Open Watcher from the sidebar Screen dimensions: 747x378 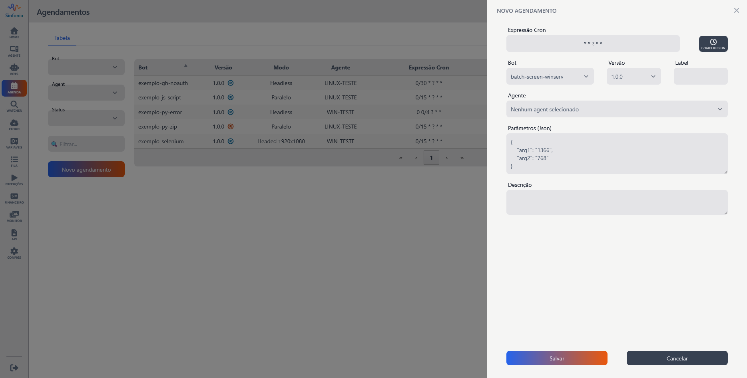[14, 106]
